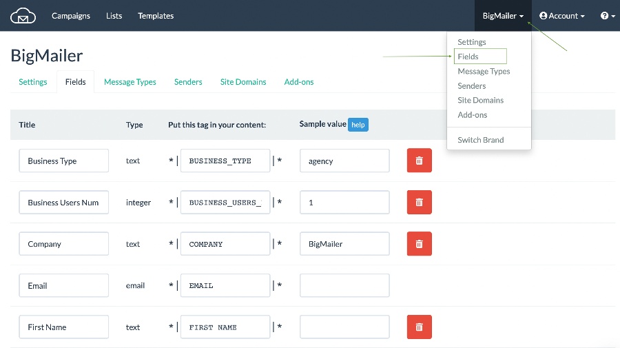This screenshot has height=348, width=620.
Task: Delete the First Name field
Action: coord(419,327)
